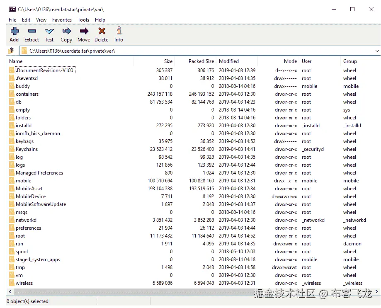
Task: Click the Move toolbar icon
Action: click(84, 31)
